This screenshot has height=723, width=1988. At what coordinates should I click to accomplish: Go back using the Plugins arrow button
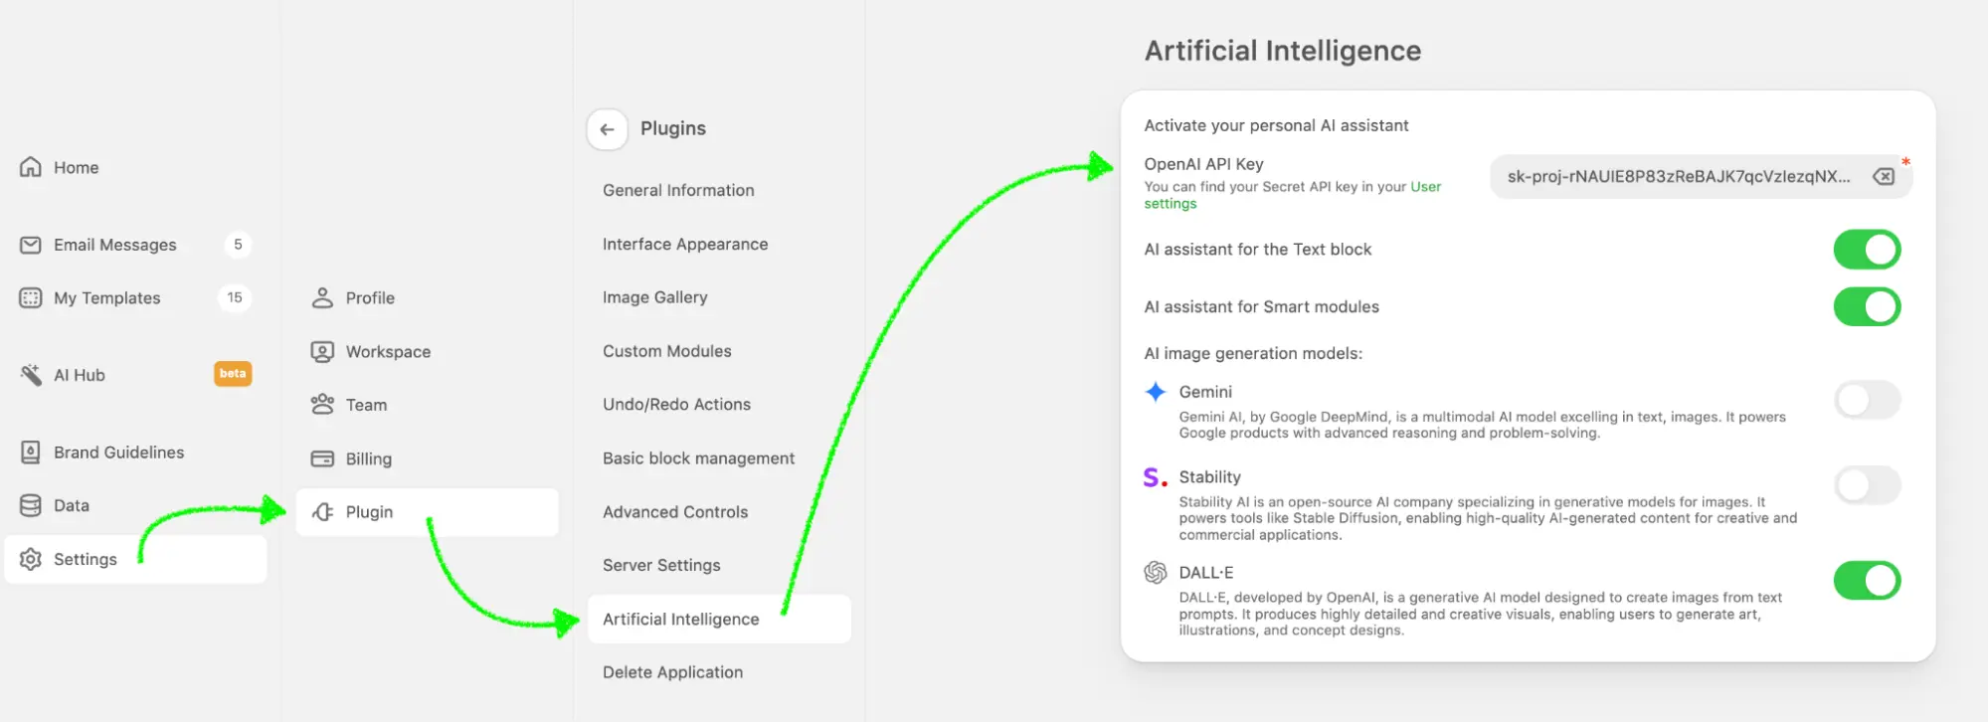[607, 129]
